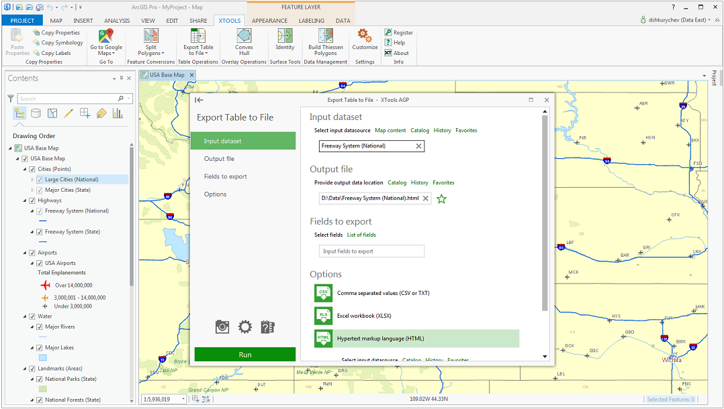The height and width of the screenshot is (409, 724).
Task: Open XTools Help from the ribbon
Action: click(395, 42)
